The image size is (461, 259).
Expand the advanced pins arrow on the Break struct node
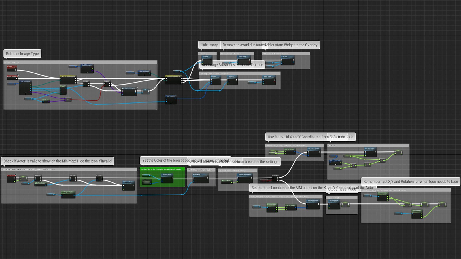click(x=26, y=94)
